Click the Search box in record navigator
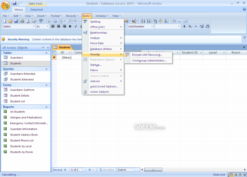Screen dimensions: 247x177 point(126,170)
